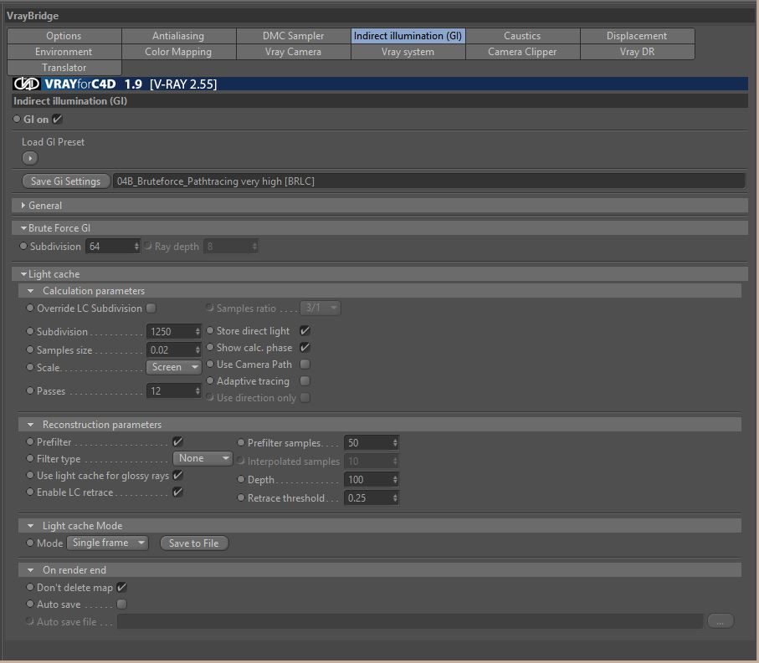
Task: Open the Filter type dropdown
Action: [203, 458]
